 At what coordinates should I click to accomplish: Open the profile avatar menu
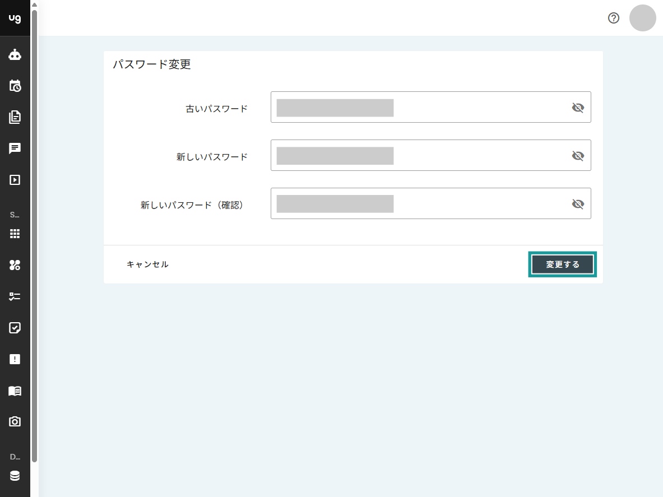[642, 18]
